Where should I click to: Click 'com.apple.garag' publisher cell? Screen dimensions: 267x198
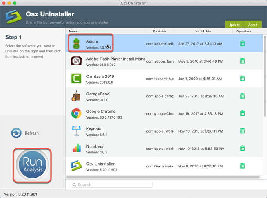(x=160, y=96)
